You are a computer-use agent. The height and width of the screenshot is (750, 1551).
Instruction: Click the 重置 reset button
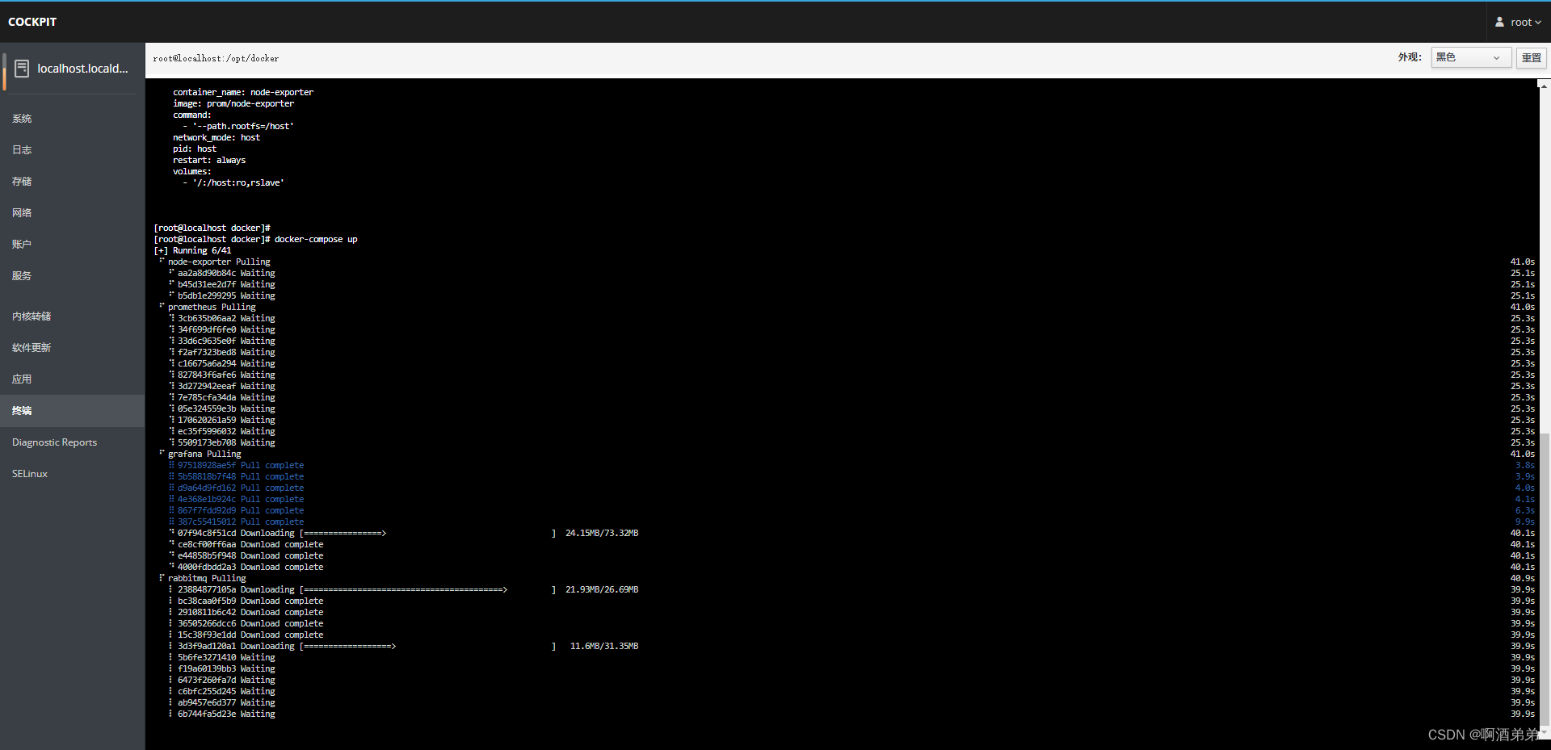1531,57
